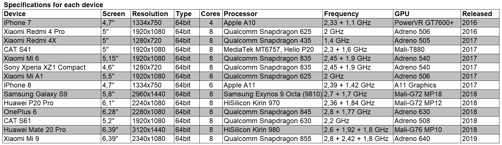This screenshot has width=502, height=145.
Task: Click the GPU column header
Action: click(x=402, y=14)
